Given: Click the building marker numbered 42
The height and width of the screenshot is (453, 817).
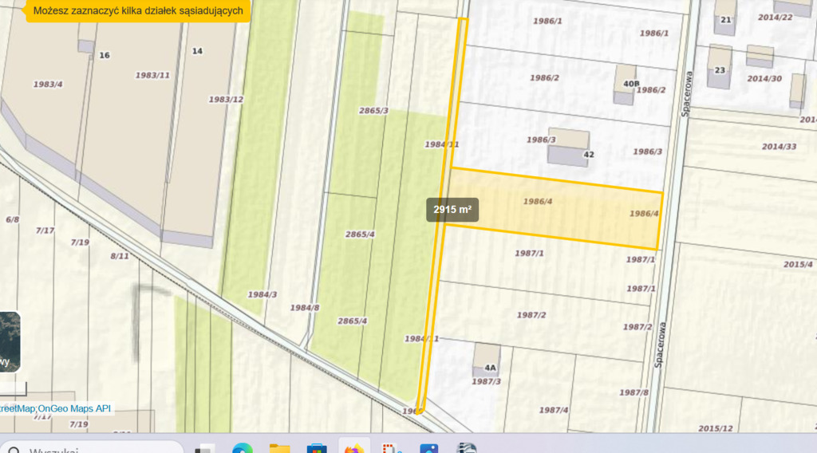Looking at the screenshot, I should (x=568, y=147).
